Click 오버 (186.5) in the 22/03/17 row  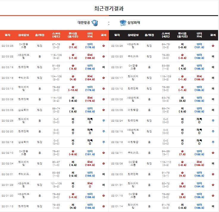199,78
